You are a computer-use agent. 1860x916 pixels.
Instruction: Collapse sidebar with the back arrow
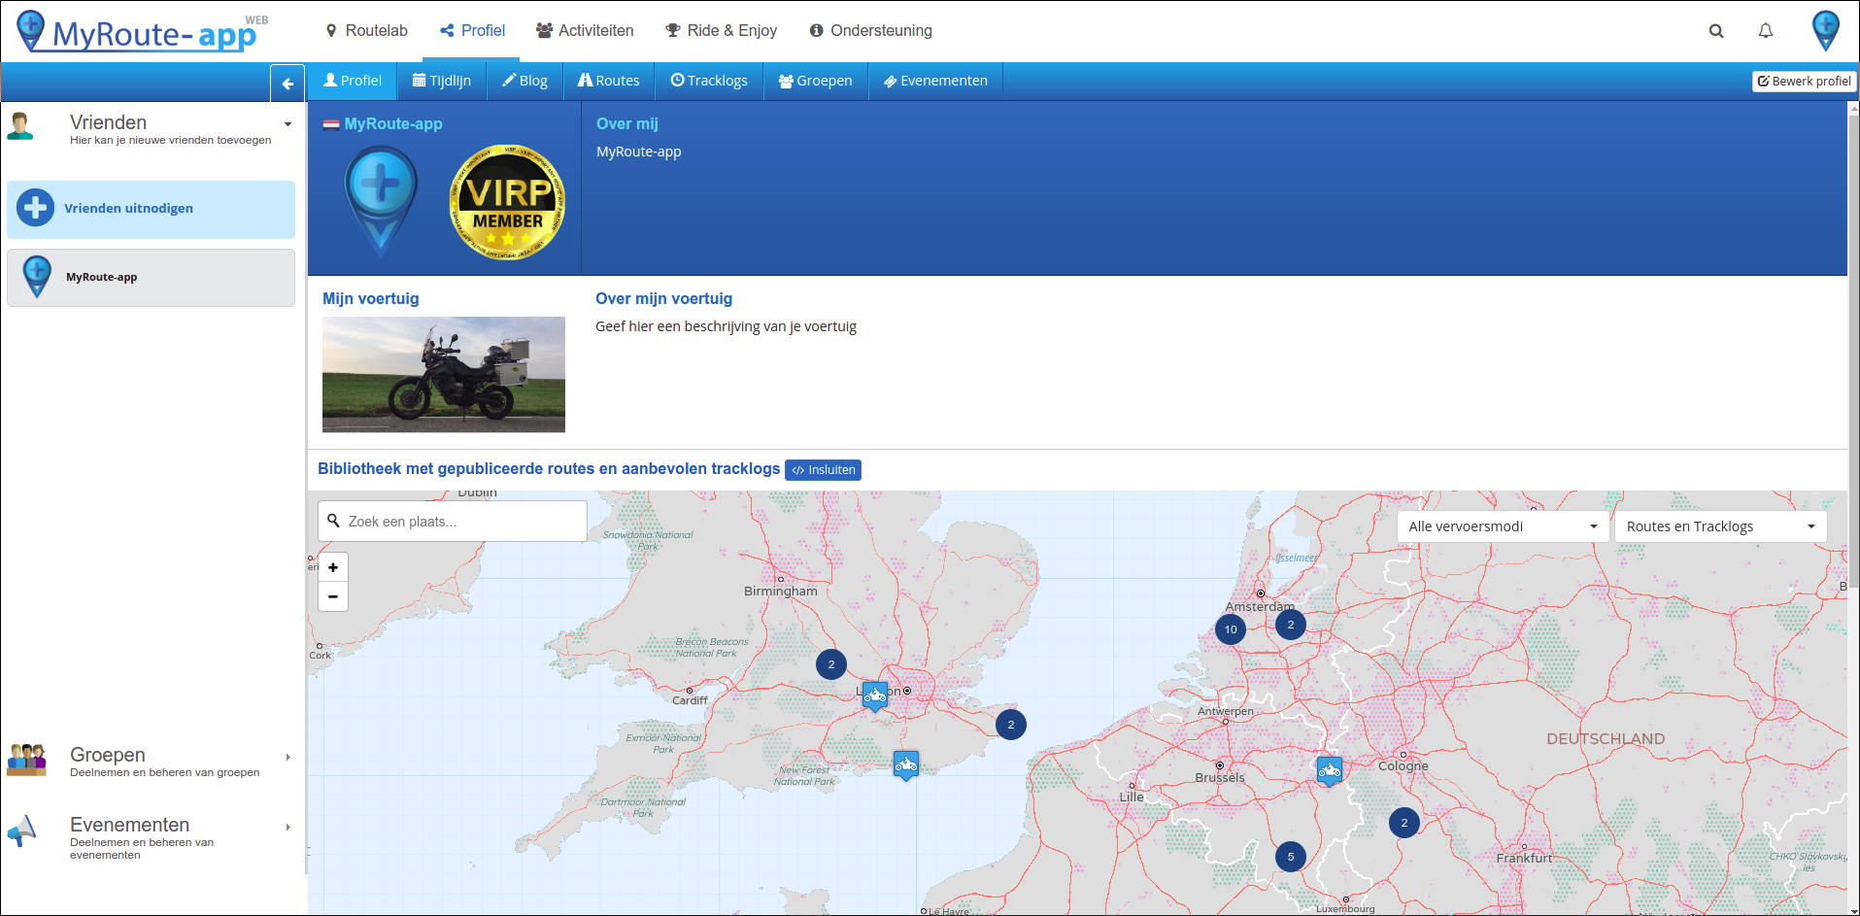point(287,84)
